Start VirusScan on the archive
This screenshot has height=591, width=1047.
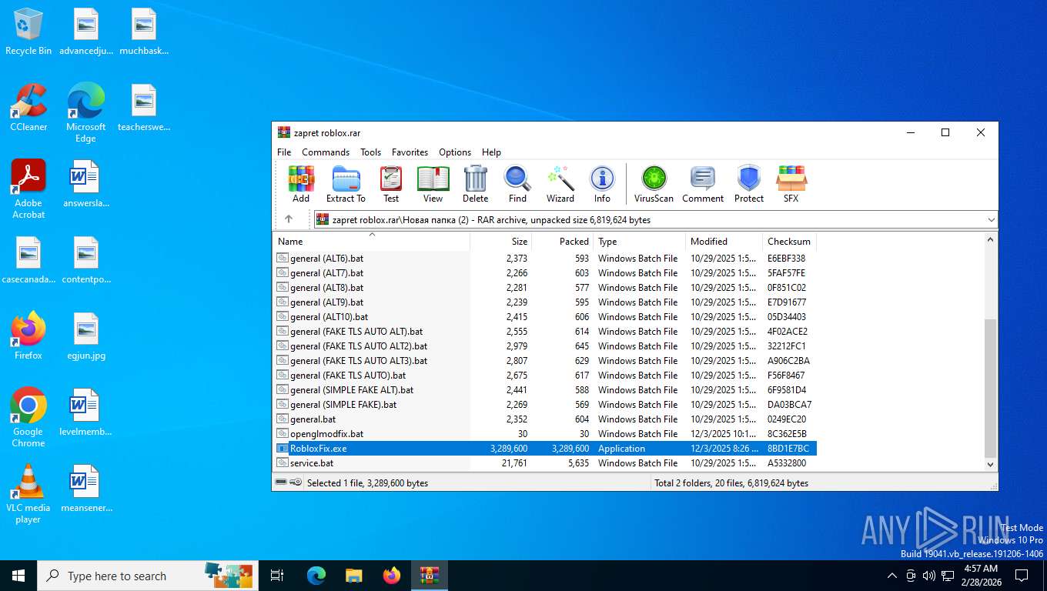[654, 184]
